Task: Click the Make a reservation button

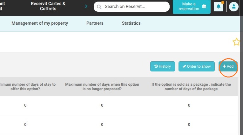Action: pos(192,6)
